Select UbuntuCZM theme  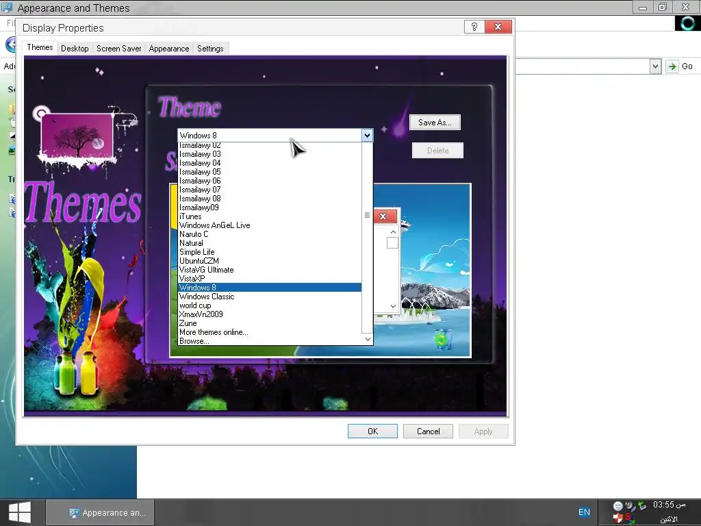tap(270, 261)
